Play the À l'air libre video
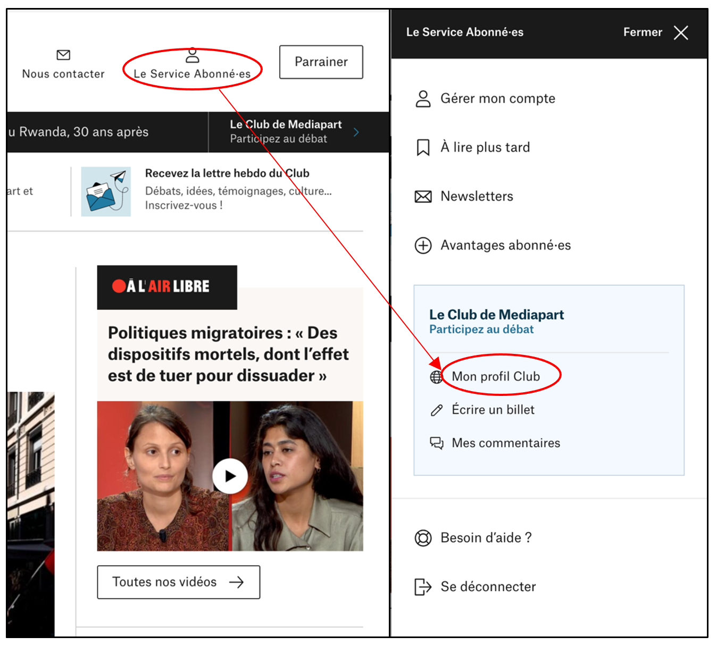The width and height of the screenshot is (717, 645). [230, 476]
